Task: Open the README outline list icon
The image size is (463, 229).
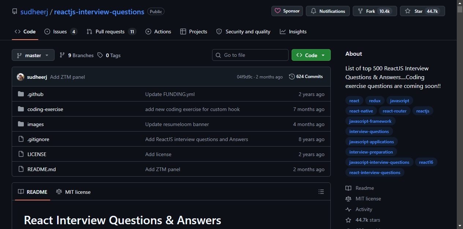Action: click(321, 192)
